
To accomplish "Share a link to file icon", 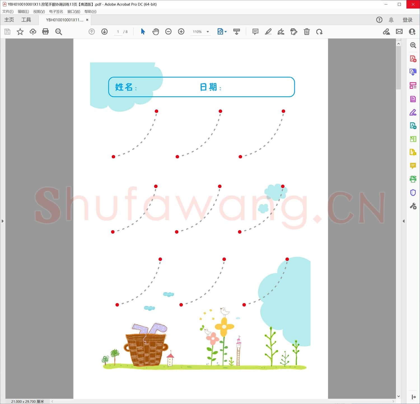I will tap(386, 32).
